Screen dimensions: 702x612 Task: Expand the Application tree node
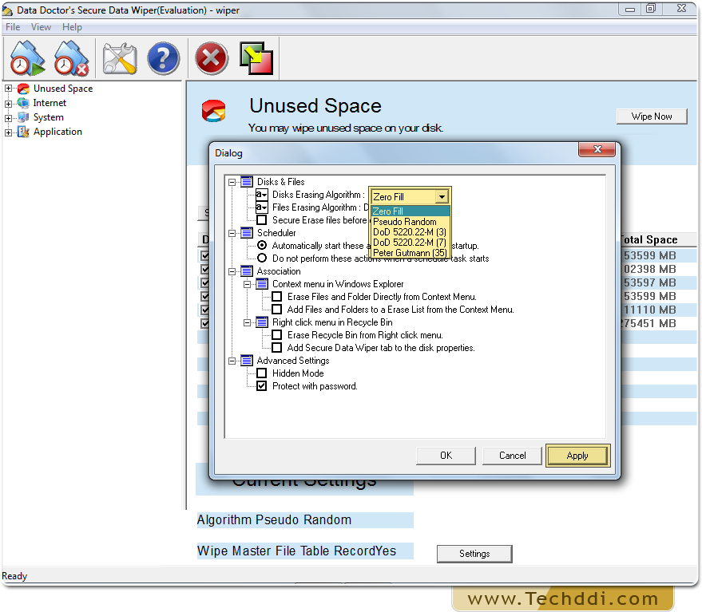pos(8,132)
